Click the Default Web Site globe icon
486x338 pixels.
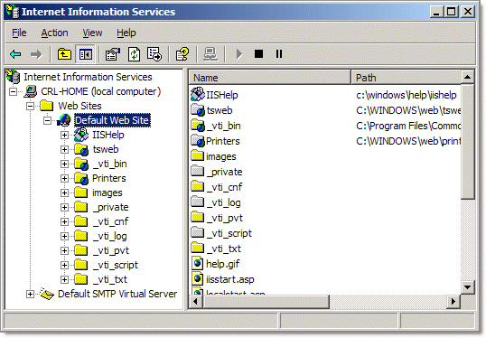click(x=64, y=120)
